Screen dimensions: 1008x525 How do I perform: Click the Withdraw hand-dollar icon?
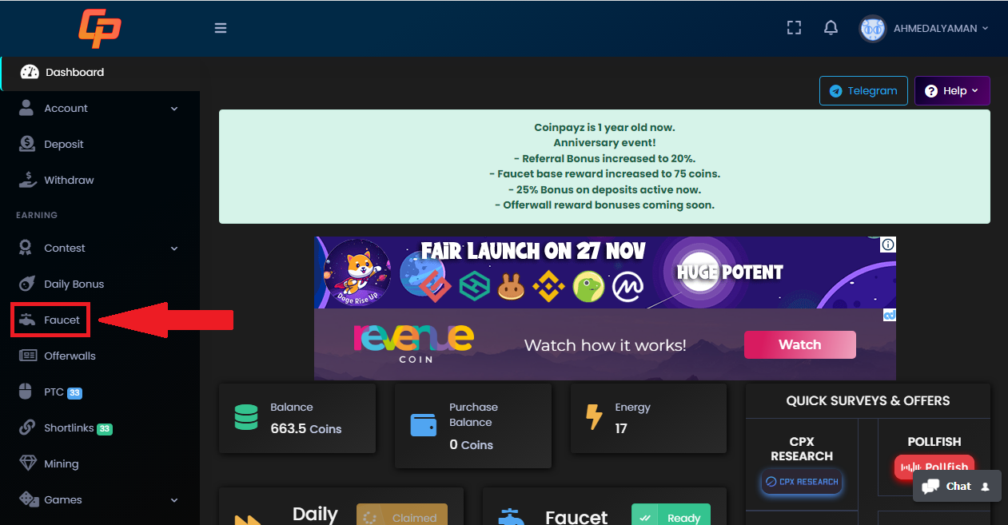point(28,180)
